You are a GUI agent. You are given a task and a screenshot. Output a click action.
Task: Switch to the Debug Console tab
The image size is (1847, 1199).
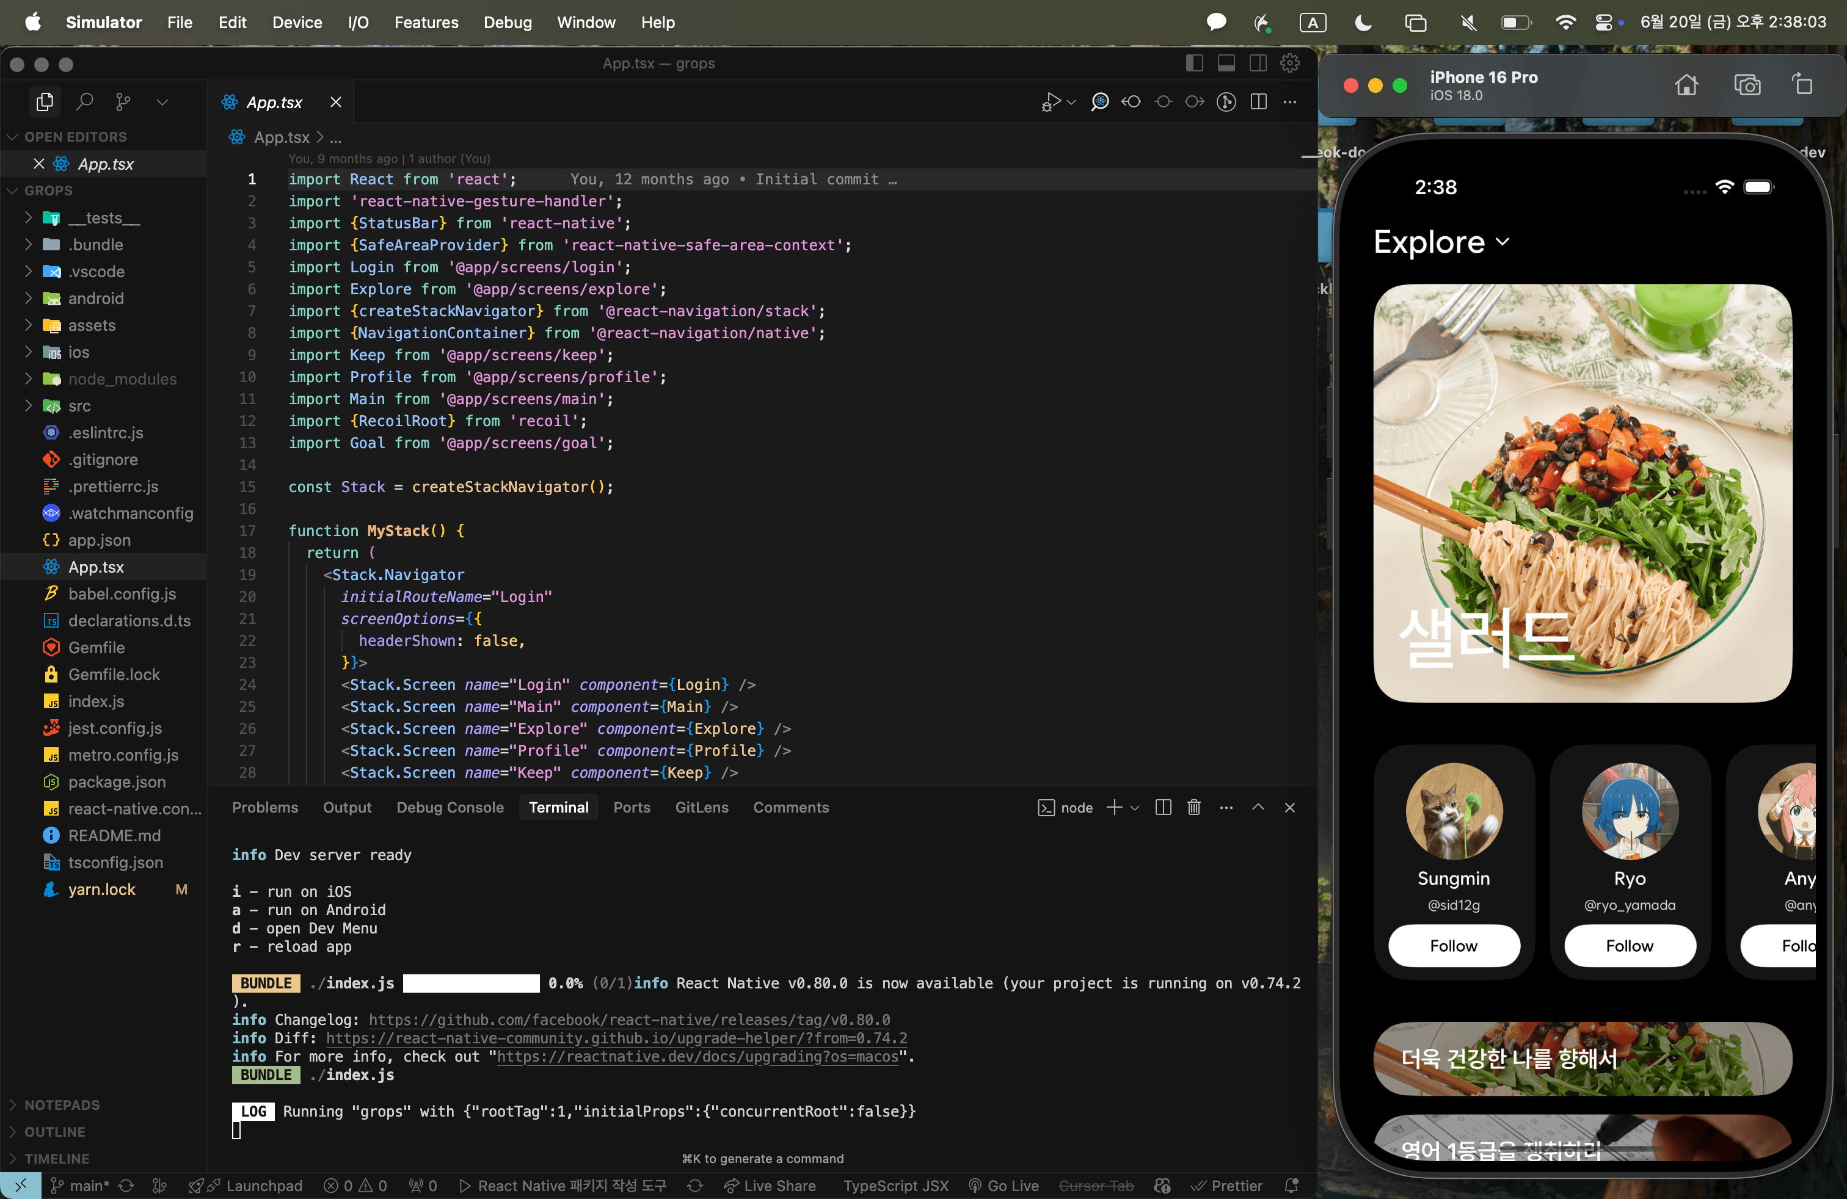pos(450,807)
